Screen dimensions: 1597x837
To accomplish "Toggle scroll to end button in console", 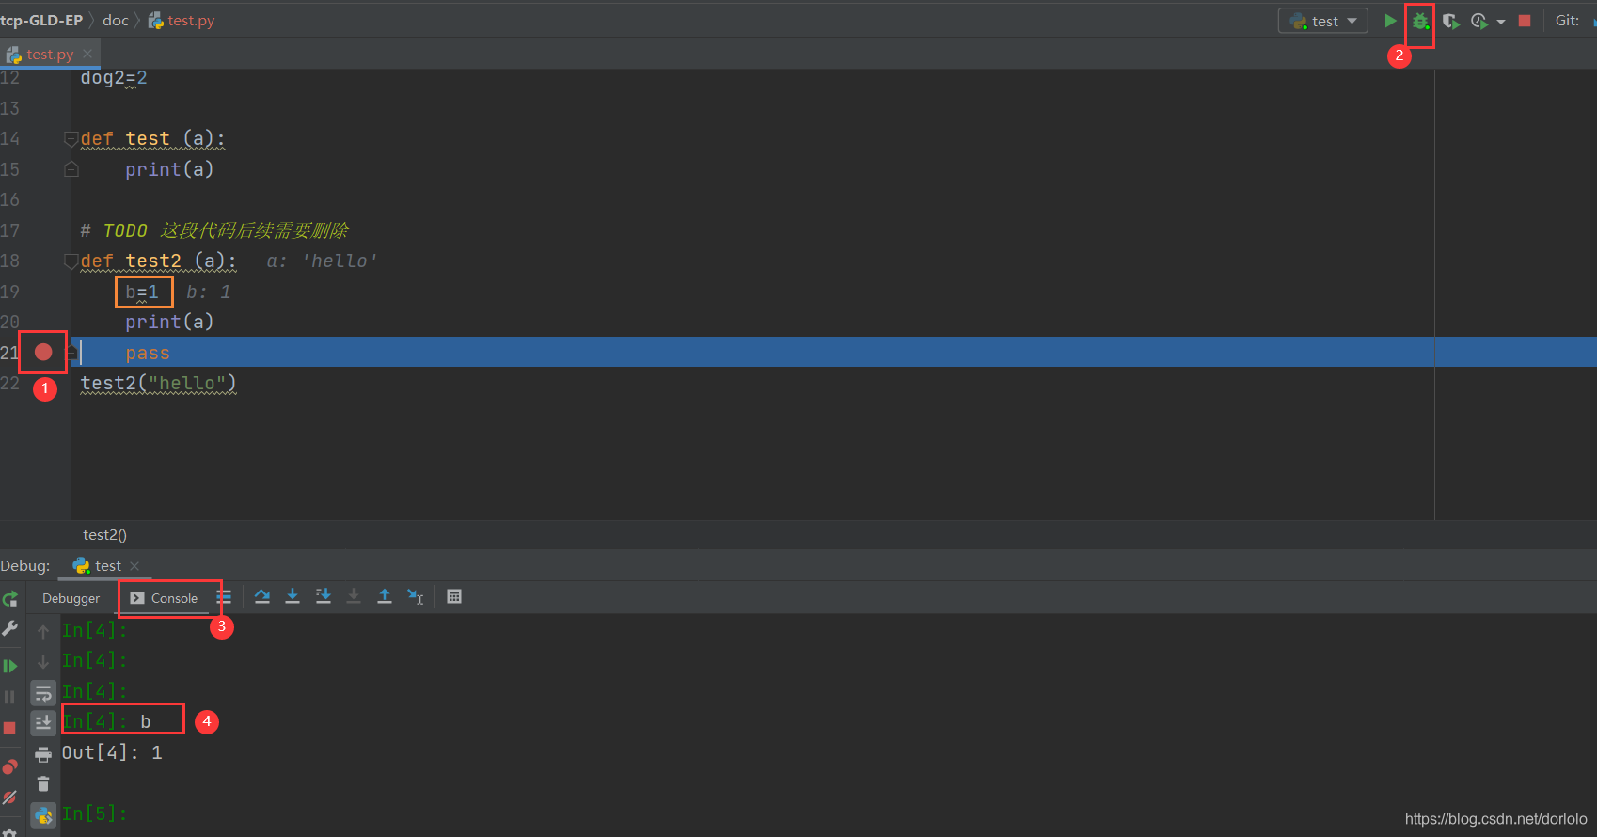I will click(43, 722).
